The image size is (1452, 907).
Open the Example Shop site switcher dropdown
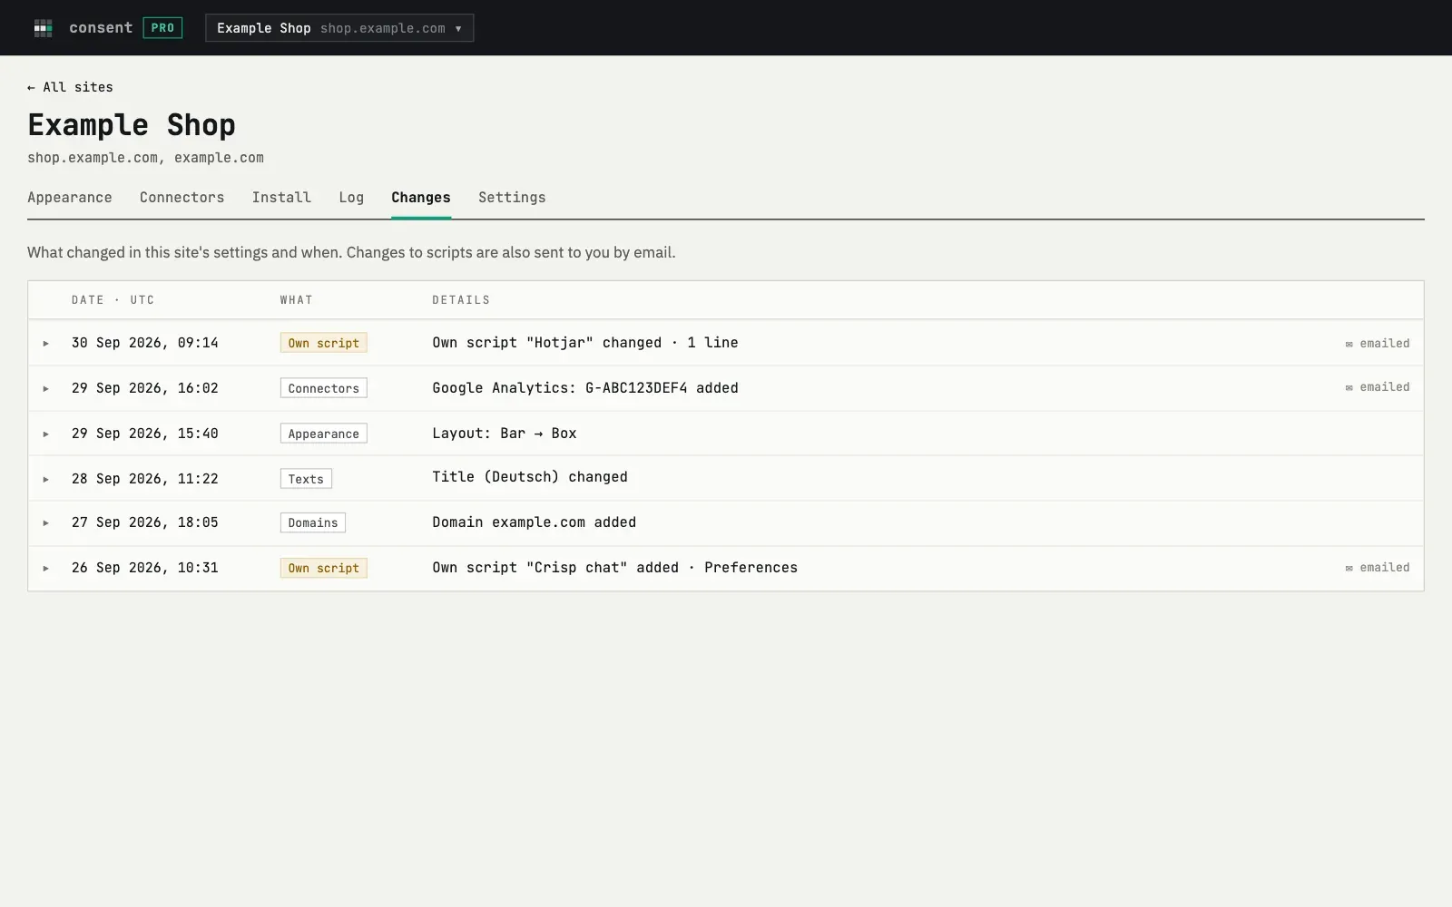pyautogui.click(x=339, y=28)
